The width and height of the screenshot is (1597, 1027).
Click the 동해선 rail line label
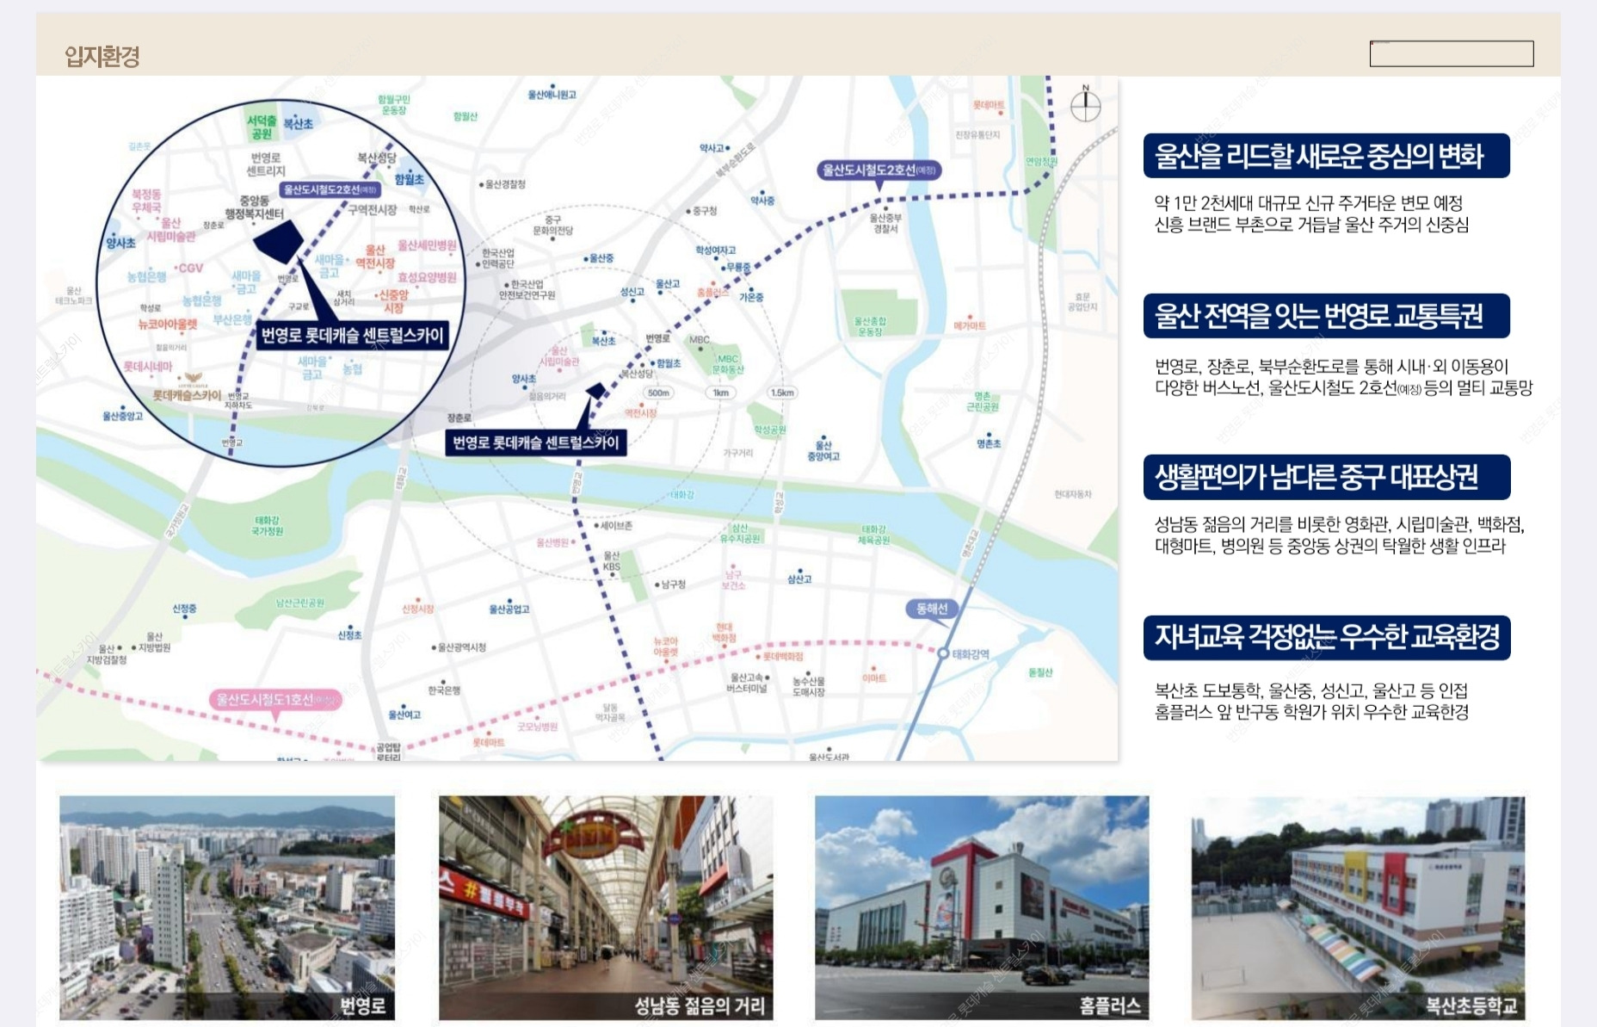click(931, 609)
